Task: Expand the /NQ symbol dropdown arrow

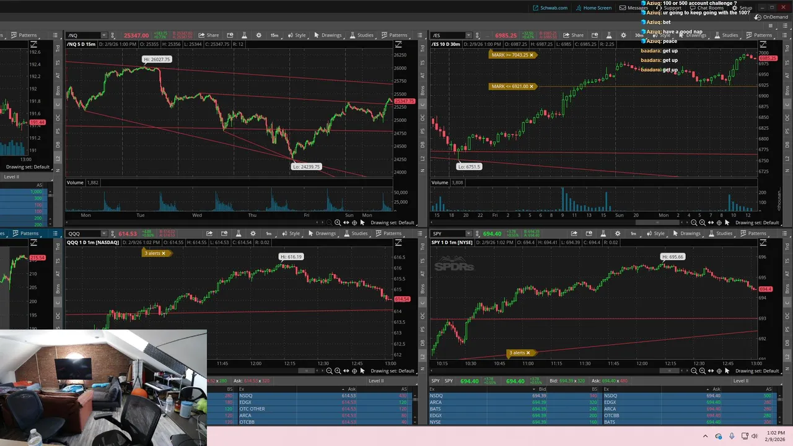Action: coord(104,35)
